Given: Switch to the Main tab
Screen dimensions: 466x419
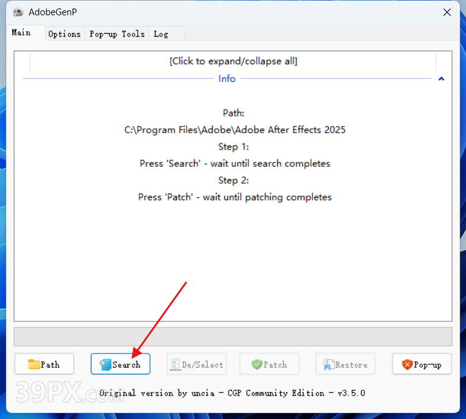Looking at the screenshot, I should pos(26,32).
